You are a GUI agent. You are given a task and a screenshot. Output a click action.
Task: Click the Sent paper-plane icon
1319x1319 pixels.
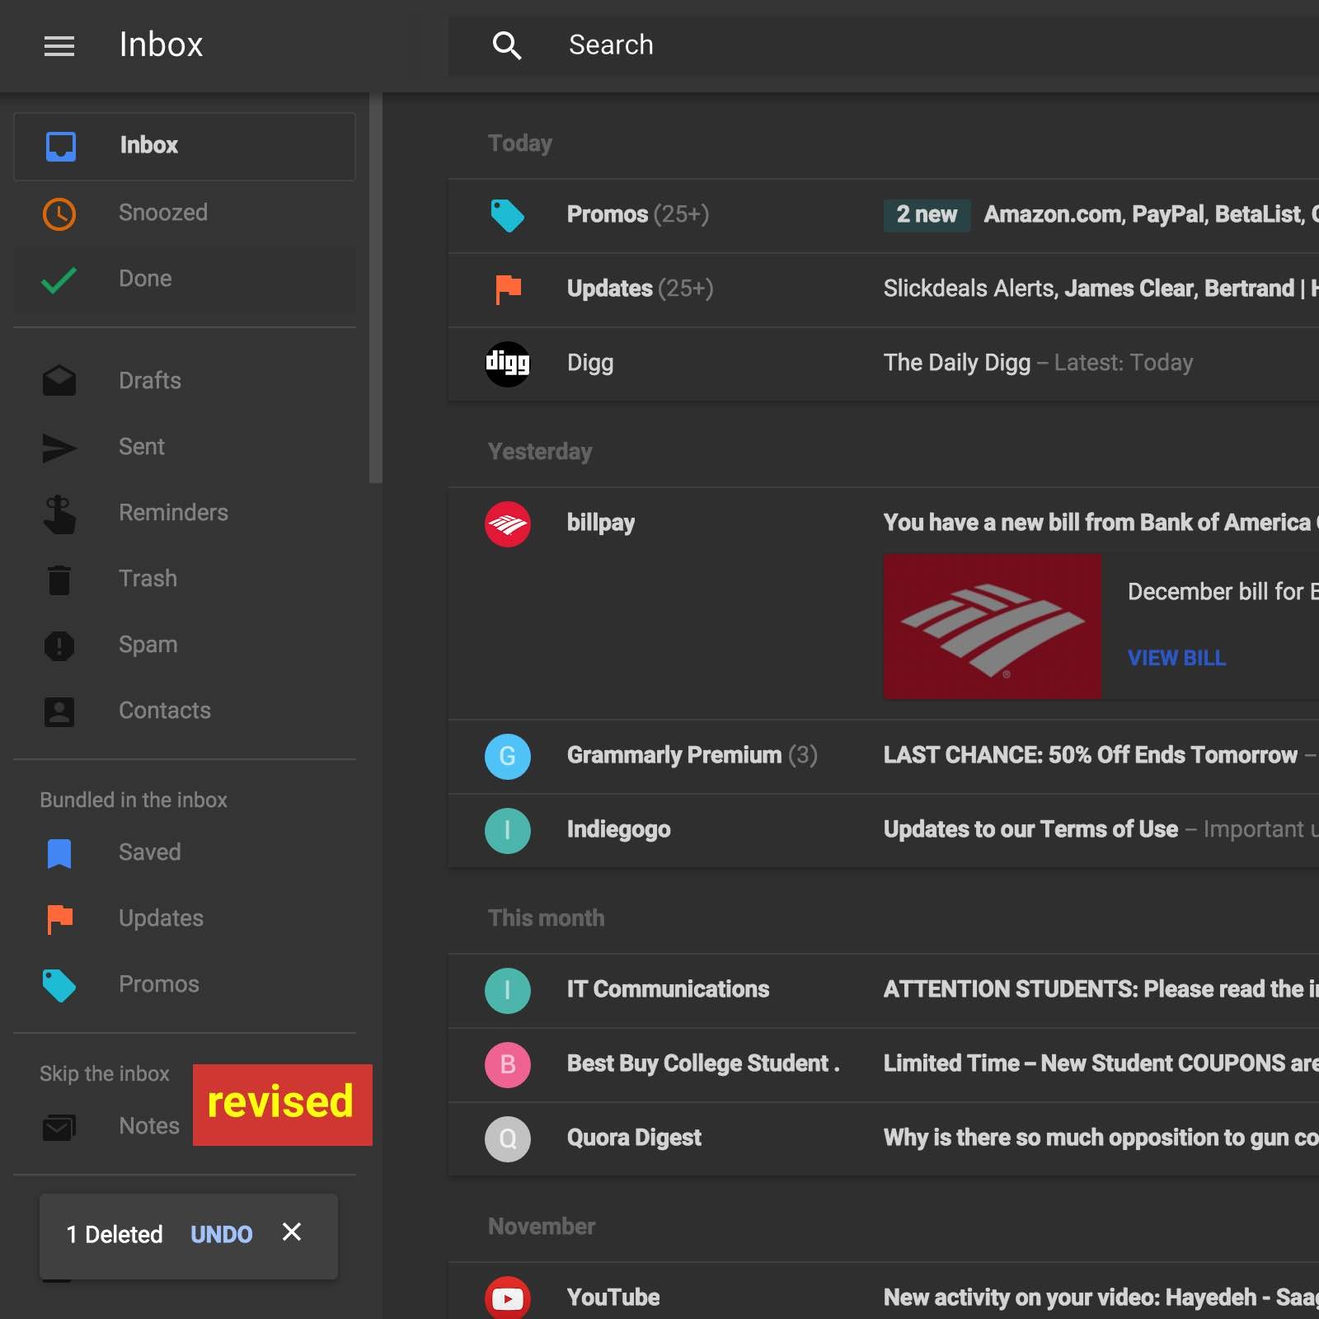pyautogui.click(x=59, y=448)
